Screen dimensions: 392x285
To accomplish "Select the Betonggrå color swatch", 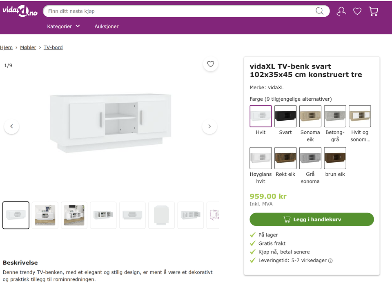I will (x=335, y=116).
